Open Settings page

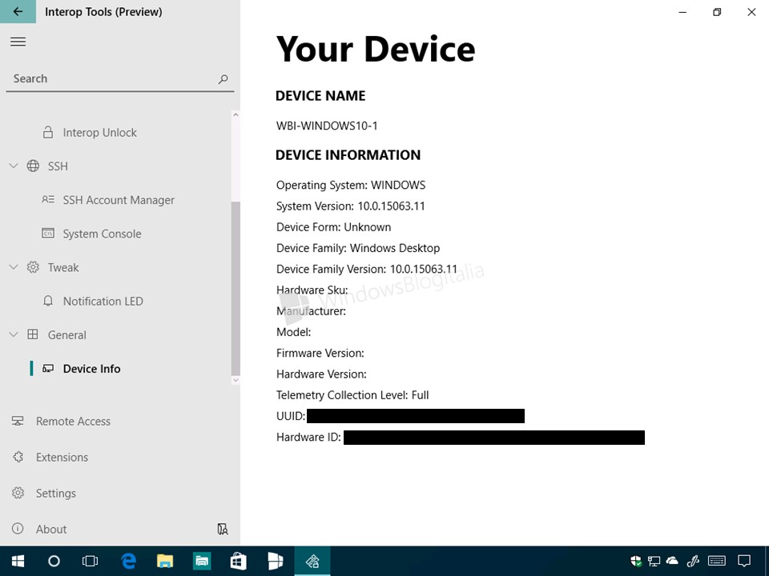tap(56, 494)
